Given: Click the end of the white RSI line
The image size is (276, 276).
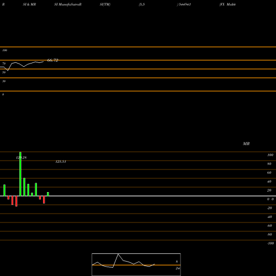Looking at the screenshot, I should [x=44, y=62].
